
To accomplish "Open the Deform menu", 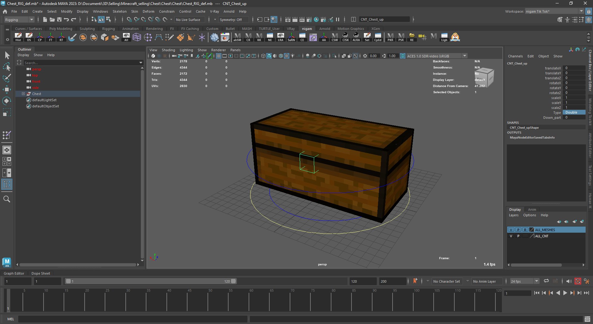I will [x=148, y=11].
